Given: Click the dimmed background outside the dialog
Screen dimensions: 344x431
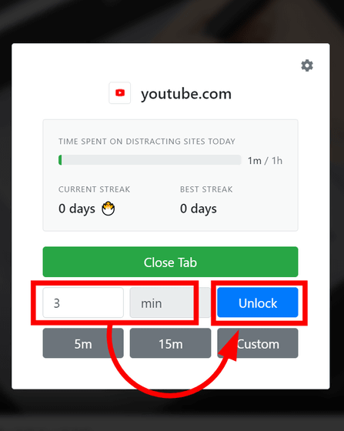Looking at the screenshot, I should (x=170, y=21).
